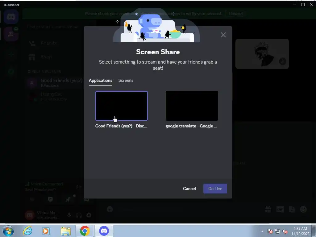Click the "google translate - Google ..." label
The height and width of the screenshot is (237, 316).
click(x=191, y=126)
